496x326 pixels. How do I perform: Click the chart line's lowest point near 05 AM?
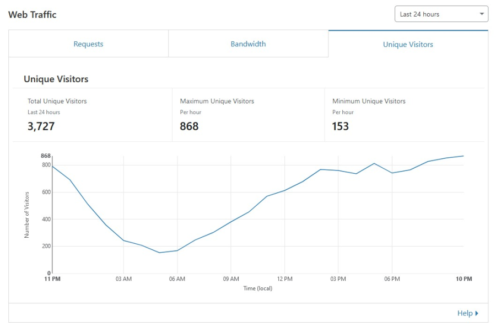coord(159,253)
